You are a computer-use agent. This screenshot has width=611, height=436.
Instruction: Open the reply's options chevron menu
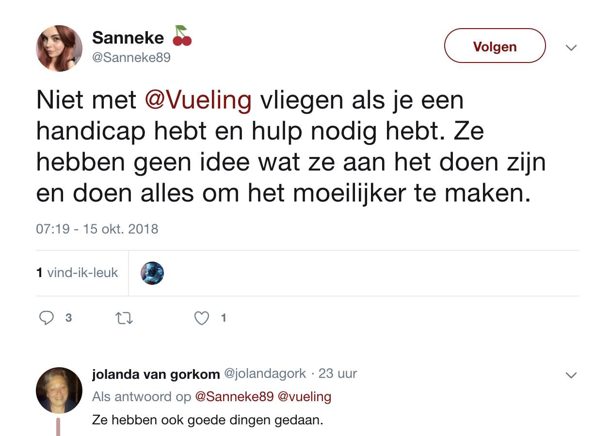coord(572,375)
